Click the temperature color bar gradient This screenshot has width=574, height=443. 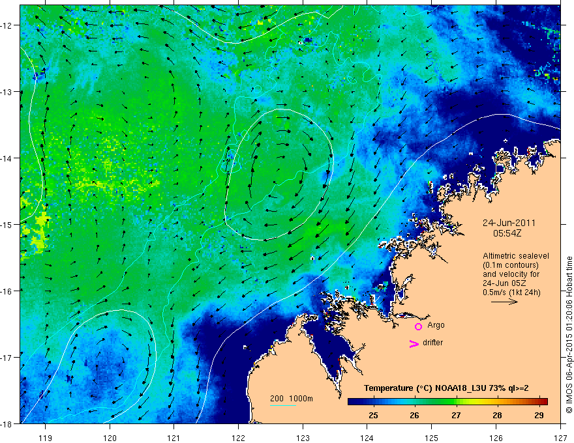tap(447, 401)
